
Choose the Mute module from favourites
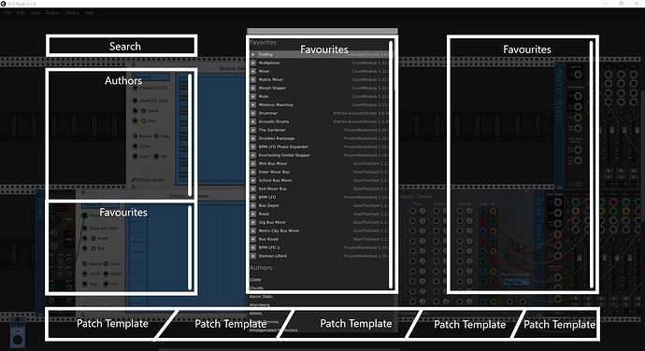point(264,96)
